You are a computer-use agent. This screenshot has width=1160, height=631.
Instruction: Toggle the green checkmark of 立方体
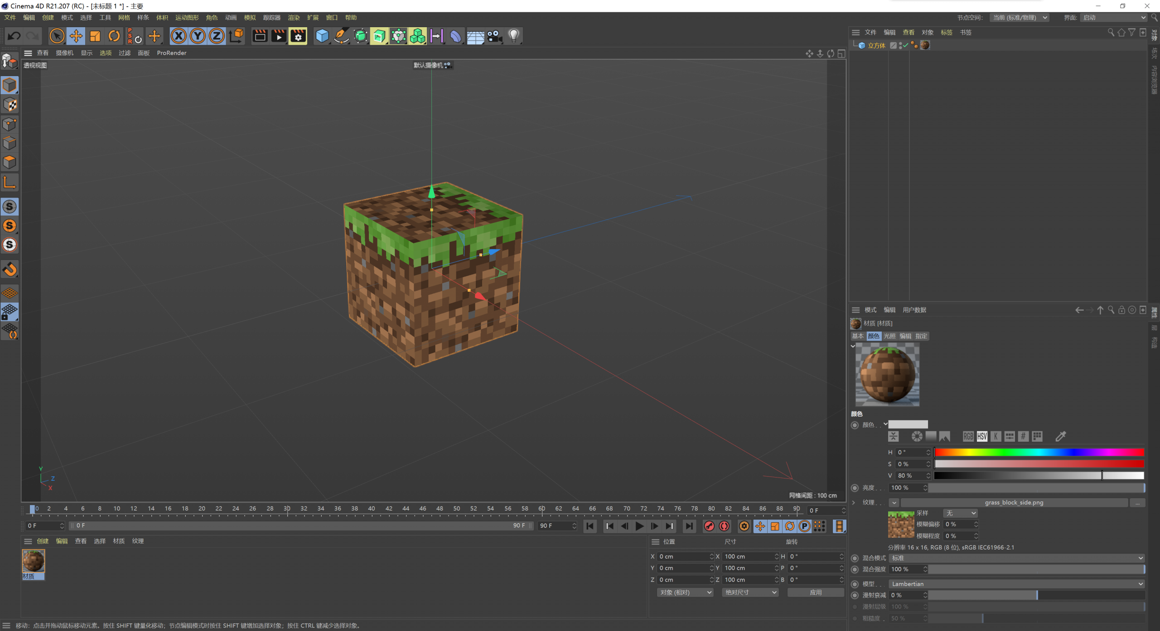905,45
